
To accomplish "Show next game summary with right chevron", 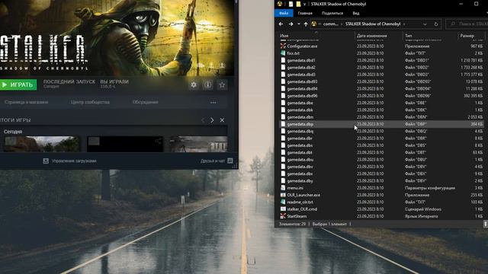I will pos(212,120).
